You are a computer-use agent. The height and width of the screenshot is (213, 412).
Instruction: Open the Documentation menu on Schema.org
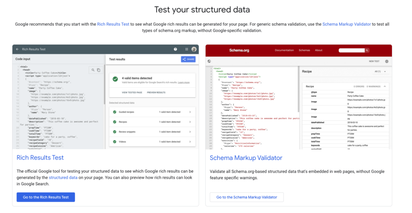pos(284,50)
